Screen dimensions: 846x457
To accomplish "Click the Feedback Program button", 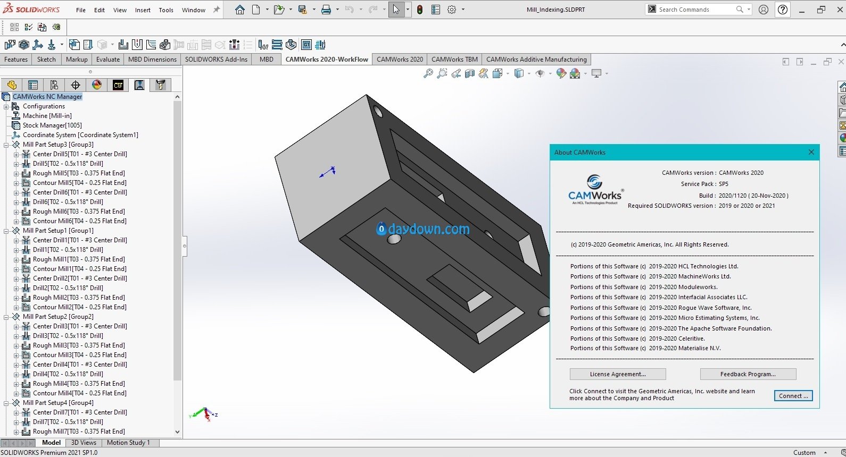I will pyautogui.click(x=748, y=374).
